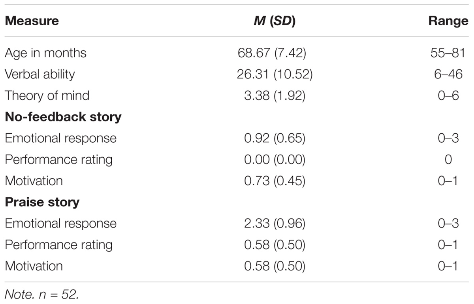This screenshot has width=474, height=304.
Task: Click the value 2.33 (0.96)
Action: 274,224
